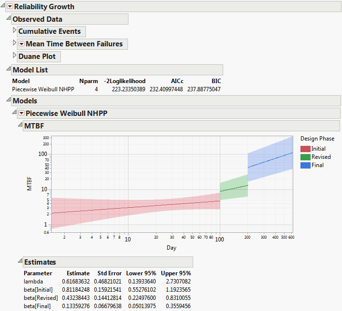This screenshot has height=311, width=342.
Task: Click the AICc column header
Action: (x=176, y=81)
